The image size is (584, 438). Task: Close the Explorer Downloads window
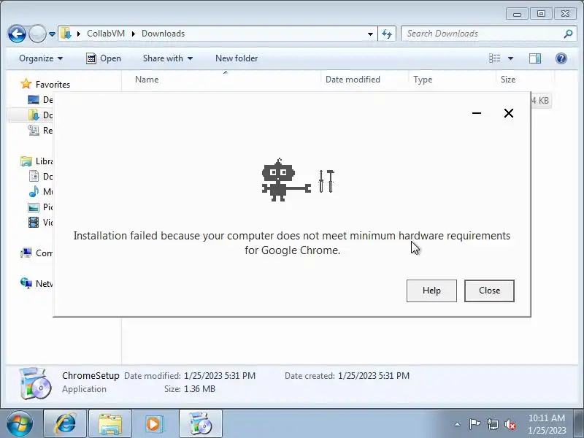pyautogui.click(x=565, y=14)
